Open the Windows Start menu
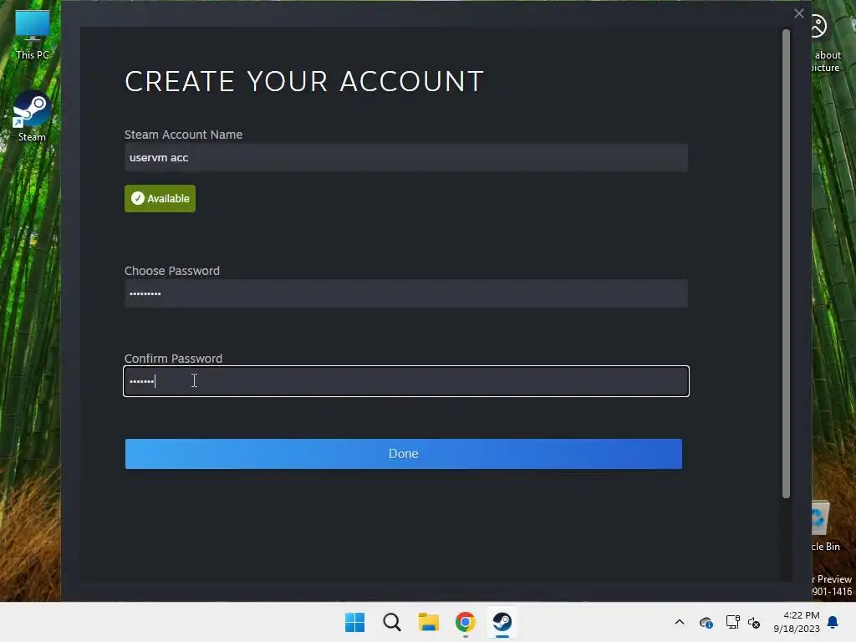The height and width of the screenshot is (642, 856). point(354,622)
